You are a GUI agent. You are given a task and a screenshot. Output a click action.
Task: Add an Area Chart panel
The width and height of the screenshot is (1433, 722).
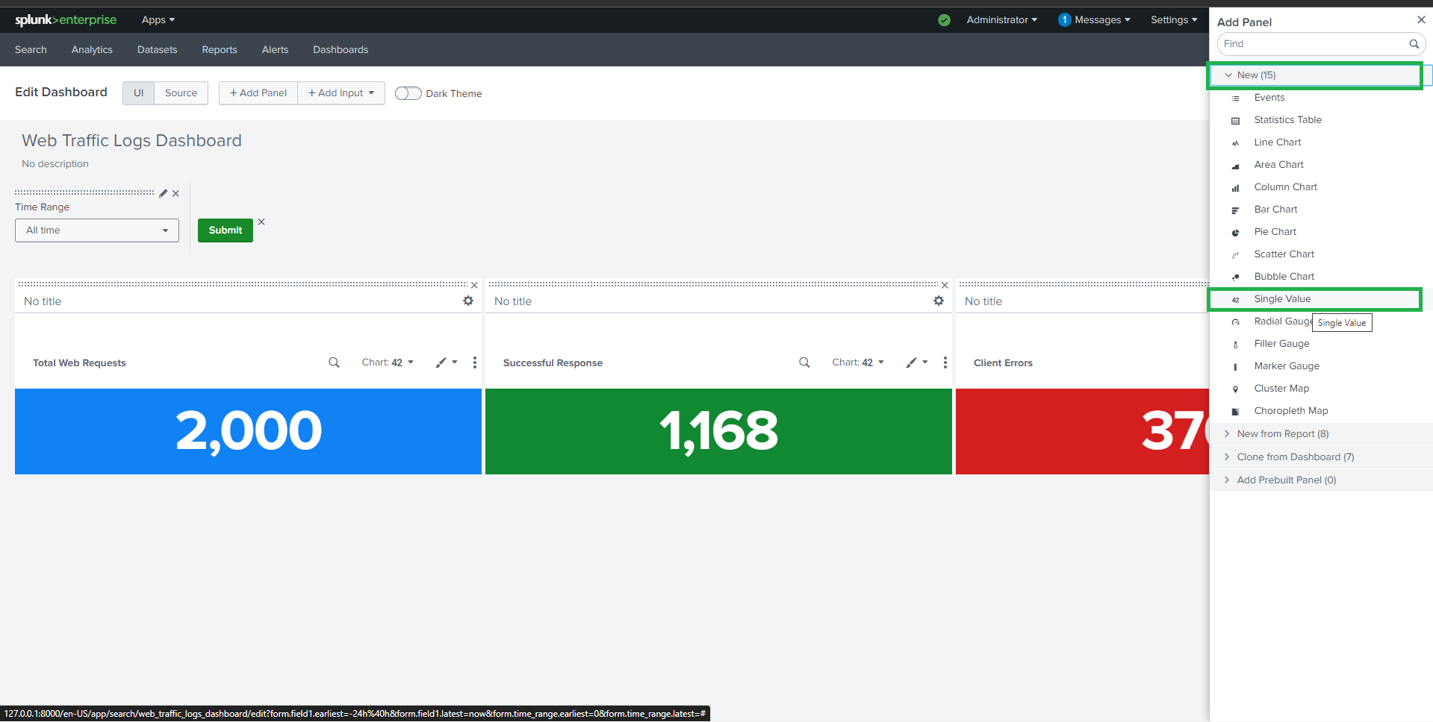coord(1278,165)
